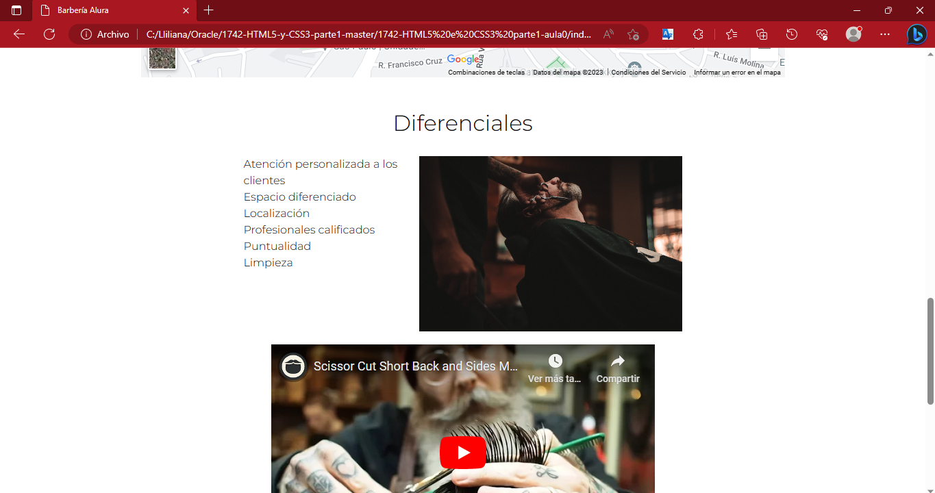The width and height of the screenshot is (935, 493).
Task: Add this page to favorites
Action: 633,34
